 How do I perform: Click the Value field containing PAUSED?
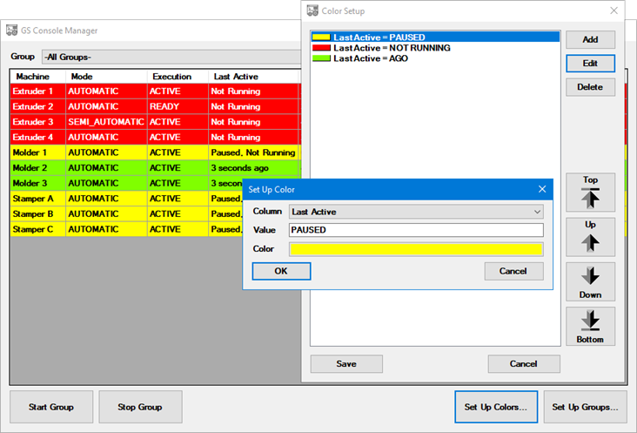415,230
